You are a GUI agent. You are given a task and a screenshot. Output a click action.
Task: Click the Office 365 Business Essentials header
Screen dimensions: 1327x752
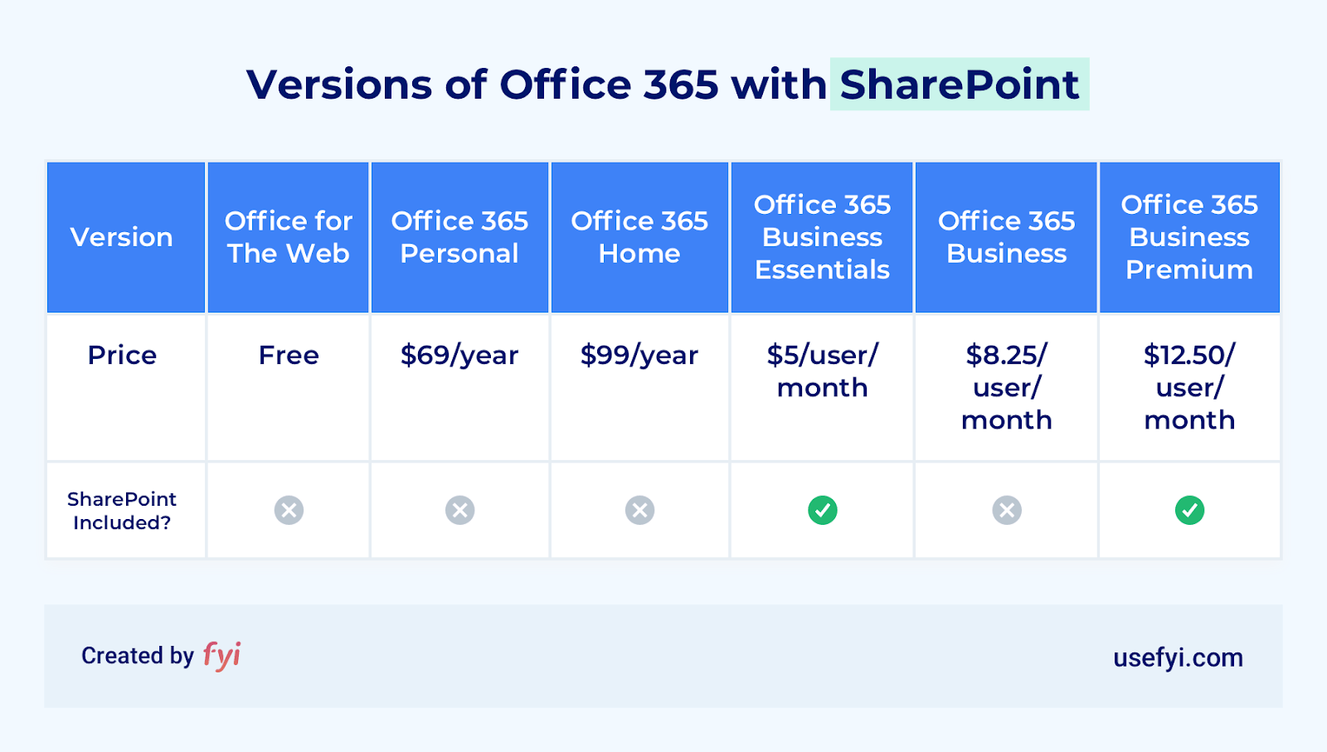(x=822, y=237)
